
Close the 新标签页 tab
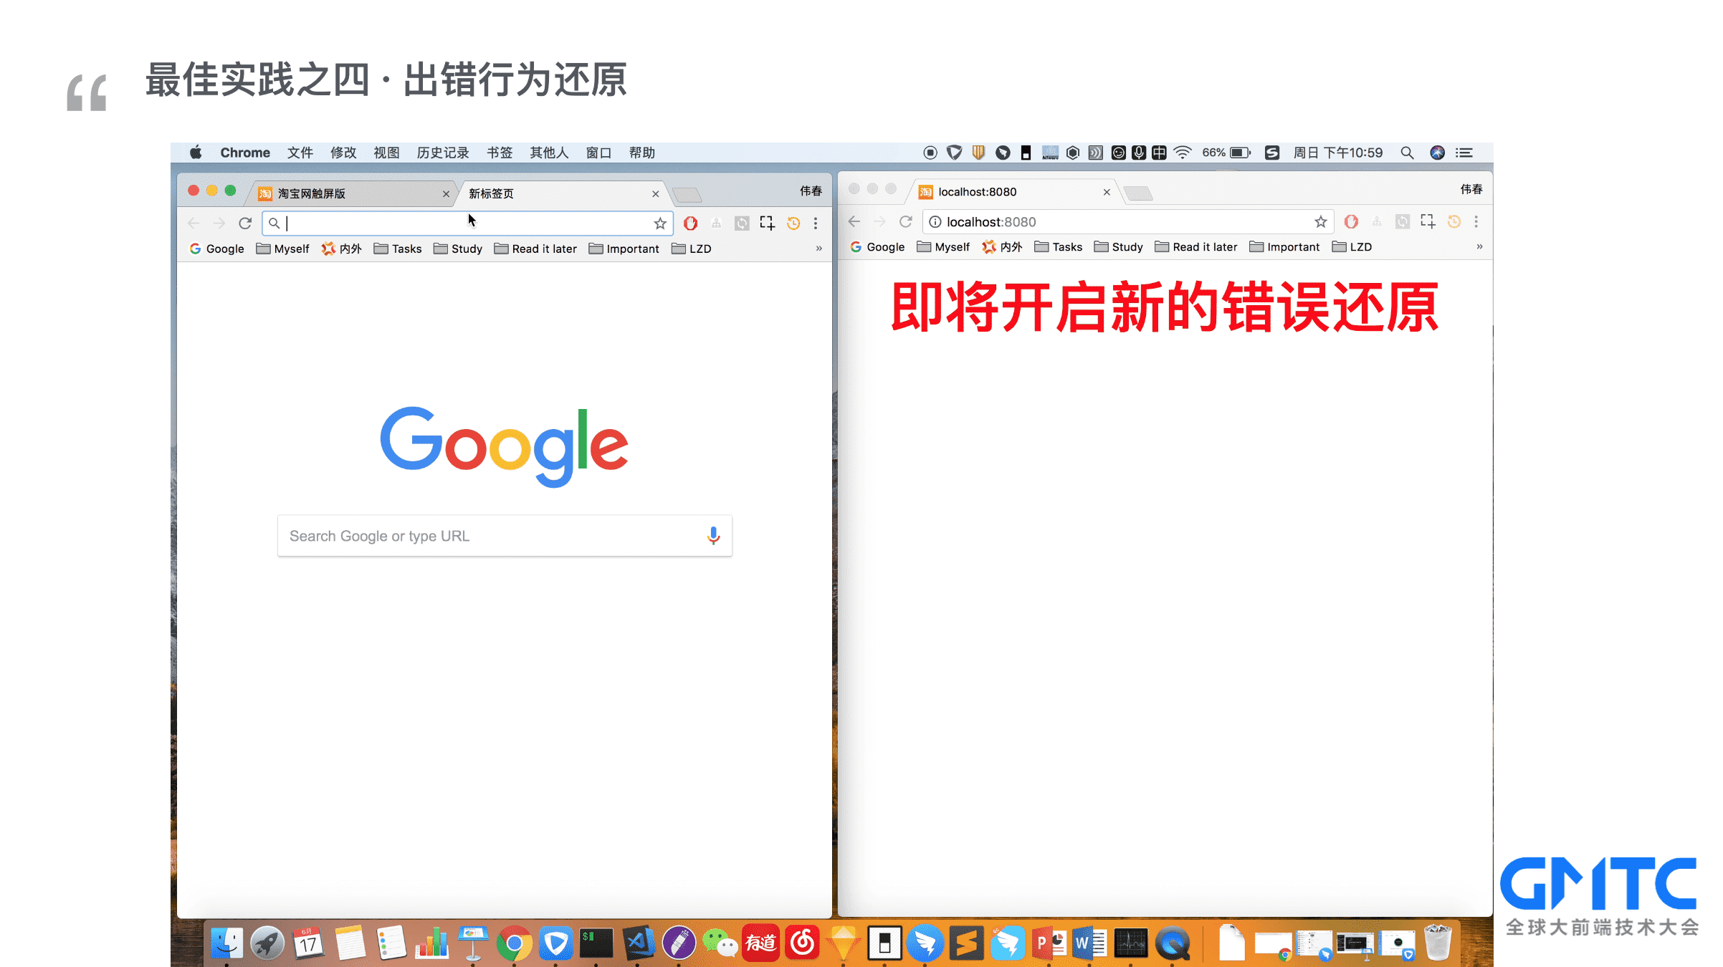[655, 194]
